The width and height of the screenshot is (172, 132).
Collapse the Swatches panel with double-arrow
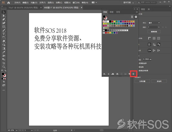click(x=134, y=9)
